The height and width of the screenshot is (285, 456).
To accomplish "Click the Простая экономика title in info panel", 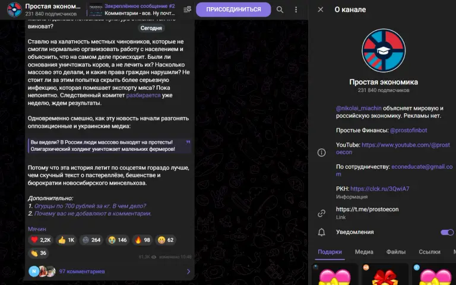I will (384, 82).
